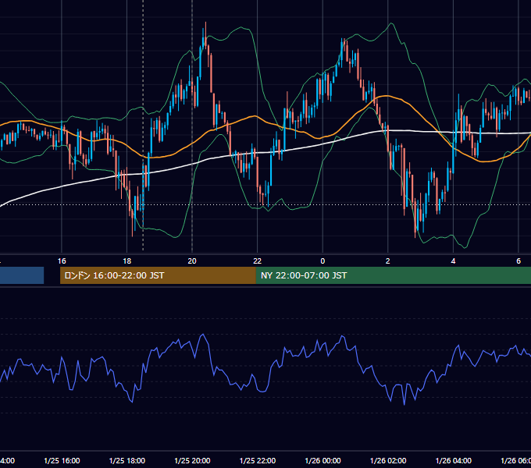This screenshot has width=531, height=468.
Task: Click the 1/25 20:00 time label
Action: (192, 460)
